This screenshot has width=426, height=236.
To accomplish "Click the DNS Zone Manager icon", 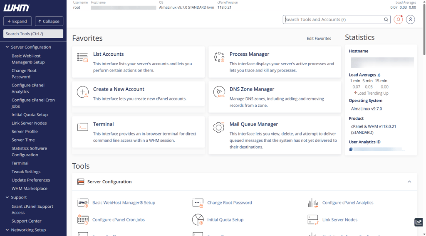I will [x=219, y=92].
